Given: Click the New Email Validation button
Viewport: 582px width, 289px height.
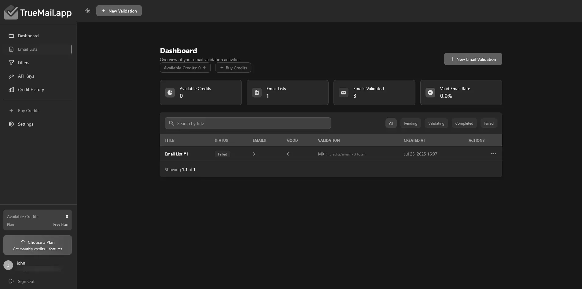Looking at the screenshot, I should click(473, 59).
